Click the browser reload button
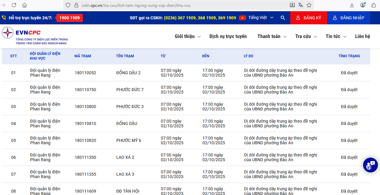This screenshot has width=380, height=195. click(14, 5)
